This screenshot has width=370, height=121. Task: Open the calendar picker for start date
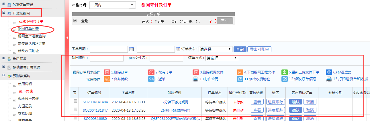[x=132, y=49]
